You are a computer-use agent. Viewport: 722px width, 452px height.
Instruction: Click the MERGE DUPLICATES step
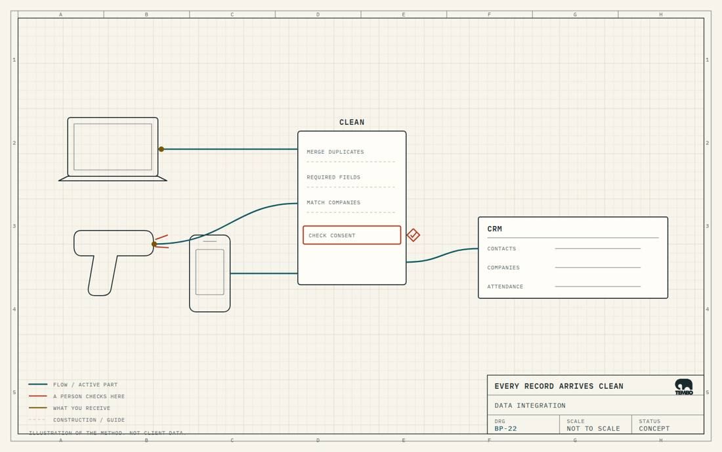pos(335,152)
